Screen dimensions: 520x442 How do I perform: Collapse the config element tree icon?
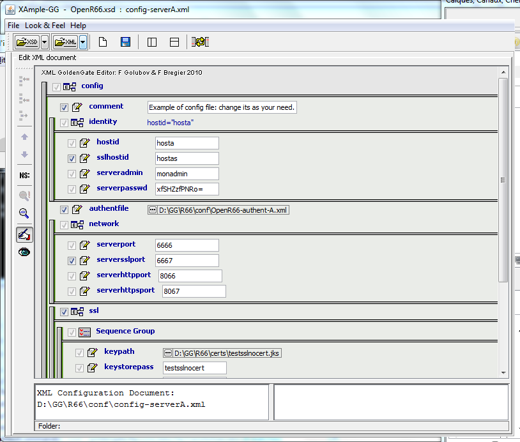coord(70,86)
